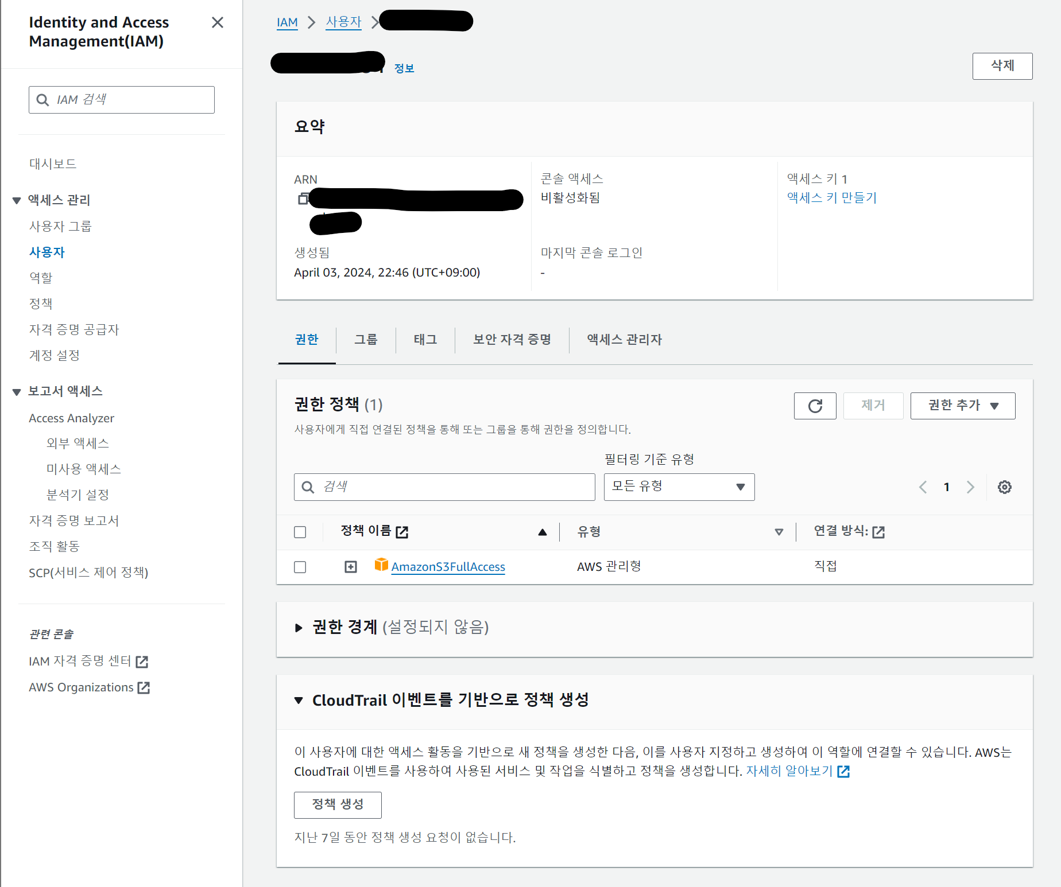Open the 액세스 키 만들기 link
The height and width of the screenshot is (887, 1061).
[x=832, y=198]
